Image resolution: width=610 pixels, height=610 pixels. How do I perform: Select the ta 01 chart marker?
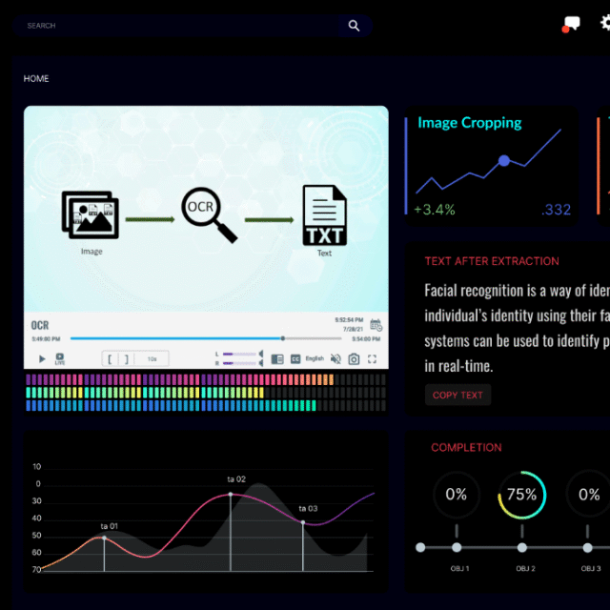[x=104, y=538]
